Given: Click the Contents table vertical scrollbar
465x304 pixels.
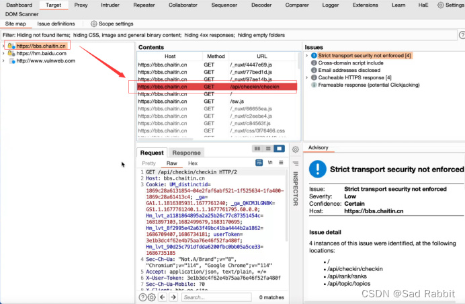Looking at the screenshot, I should (x=298, y=61).
